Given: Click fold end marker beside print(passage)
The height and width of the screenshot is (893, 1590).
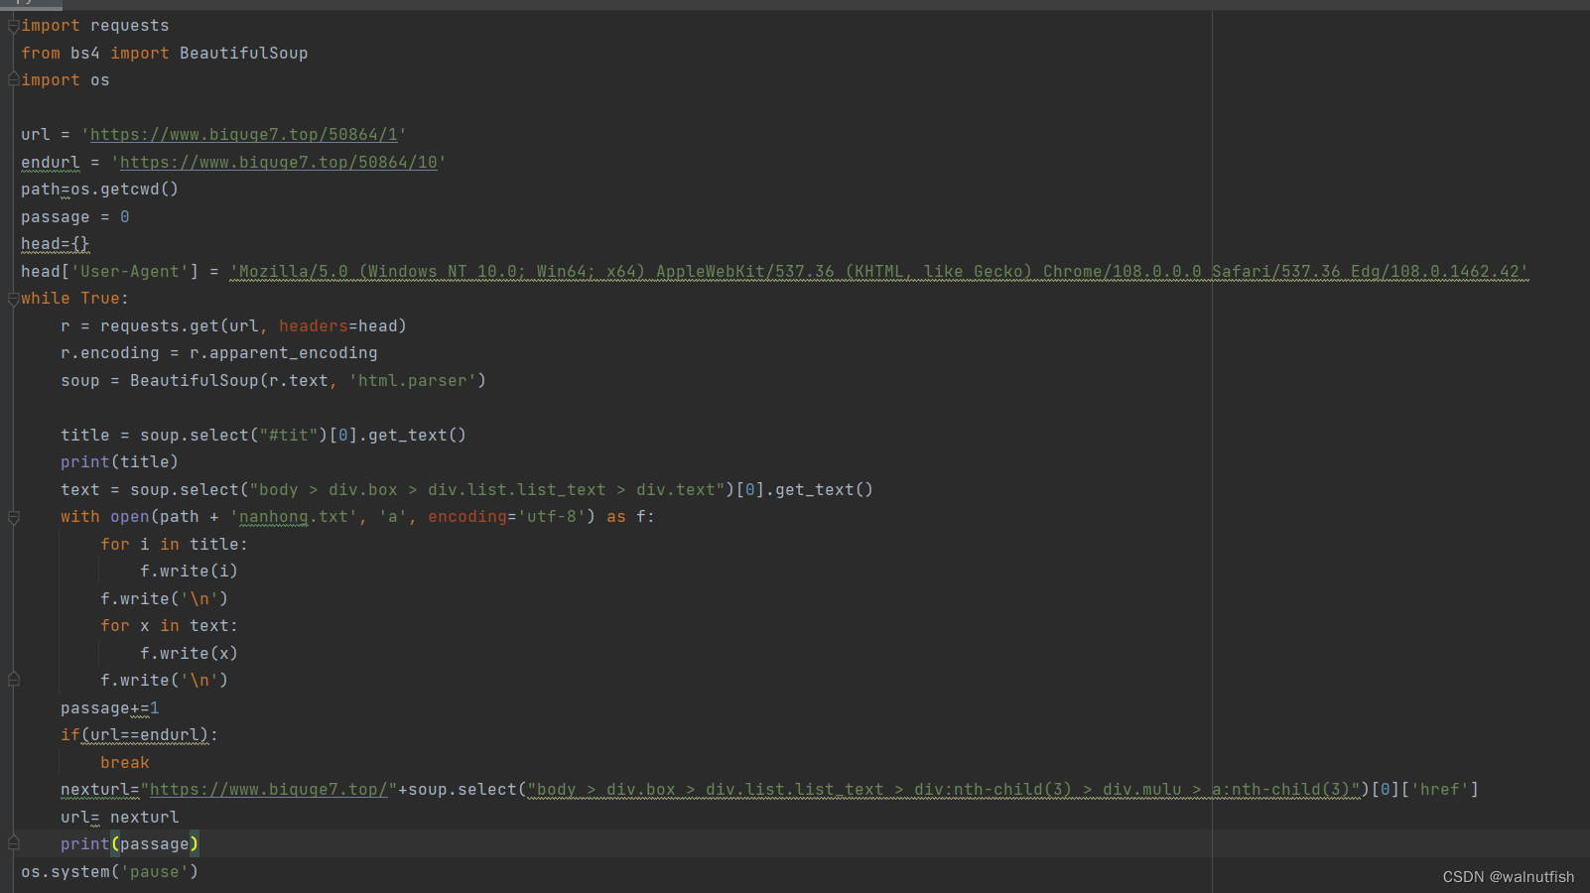Looking at the screenshot, I should tap(14, 843).
